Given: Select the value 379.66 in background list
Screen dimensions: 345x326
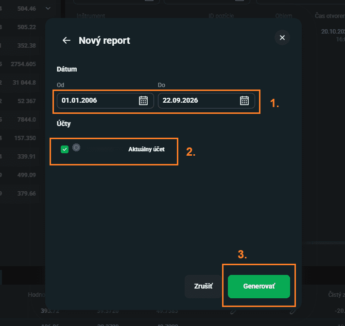Looking at the screenshot, I should 27,194.
